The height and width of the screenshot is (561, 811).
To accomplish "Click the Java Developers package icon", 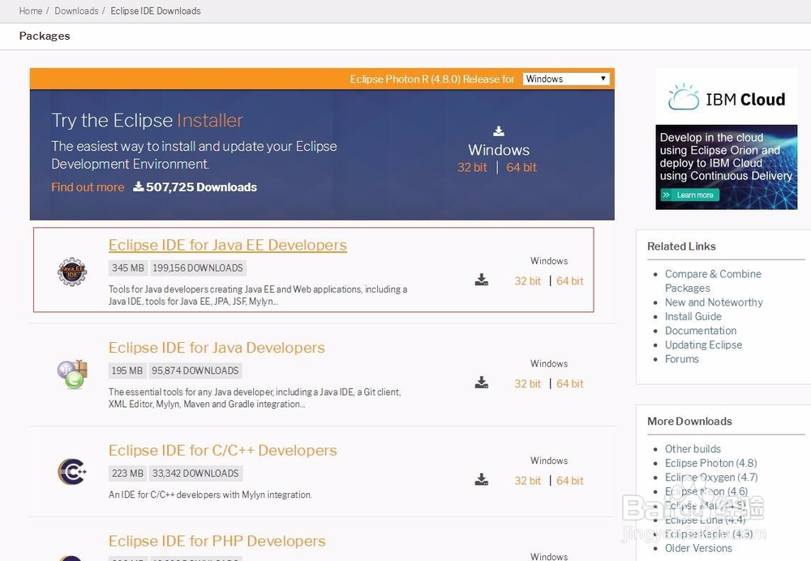I will pyautogui.click(x=72, y=374).
